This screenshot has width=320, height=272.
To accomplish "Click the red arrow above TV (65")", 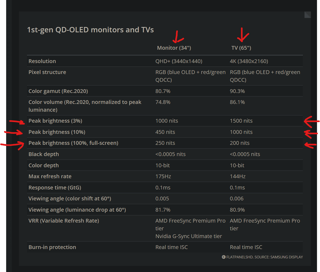I will [x=243, y=35].
